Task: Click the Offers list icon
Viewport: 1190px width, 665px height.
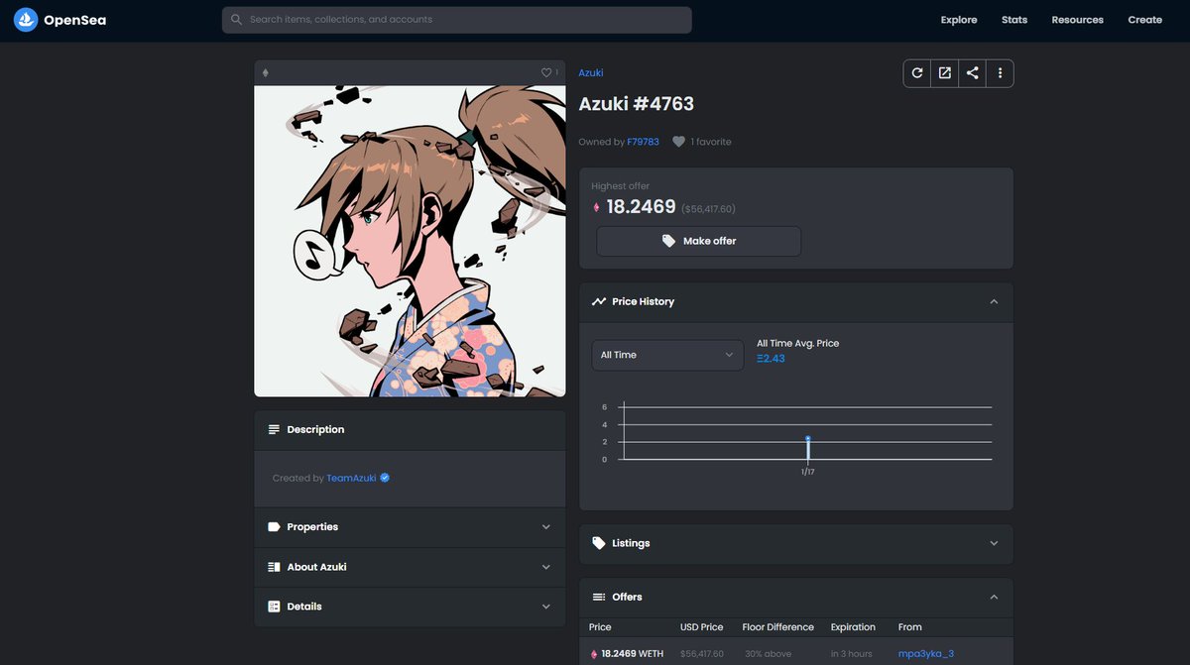Action: [598, 597]
